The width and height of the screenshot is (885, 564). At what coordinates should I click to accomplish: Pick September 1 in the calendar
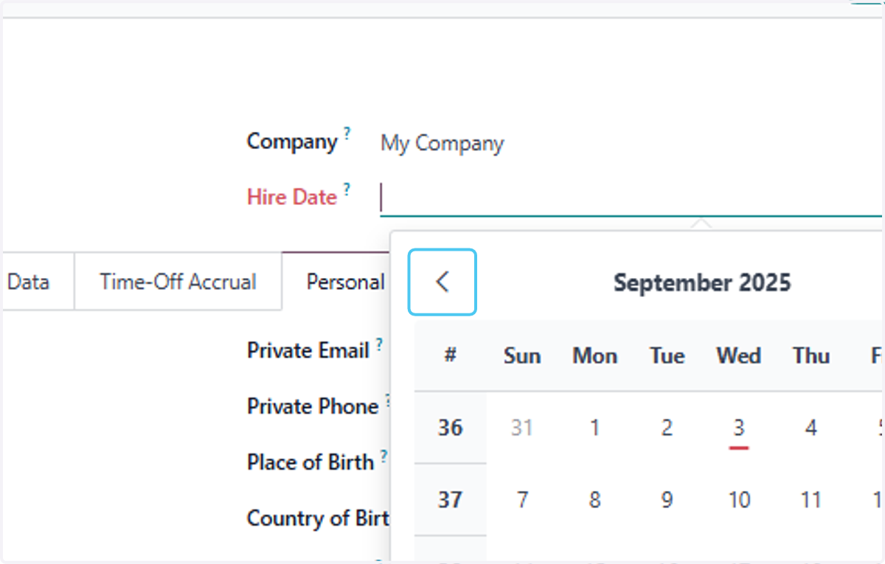pos(594,428)
